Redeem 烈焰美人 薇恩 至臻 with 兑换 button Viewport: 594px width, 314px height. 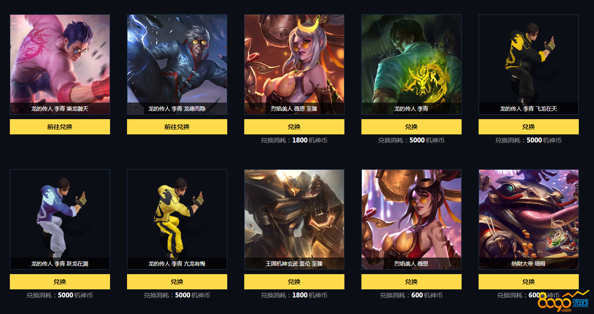coord(294,127)
